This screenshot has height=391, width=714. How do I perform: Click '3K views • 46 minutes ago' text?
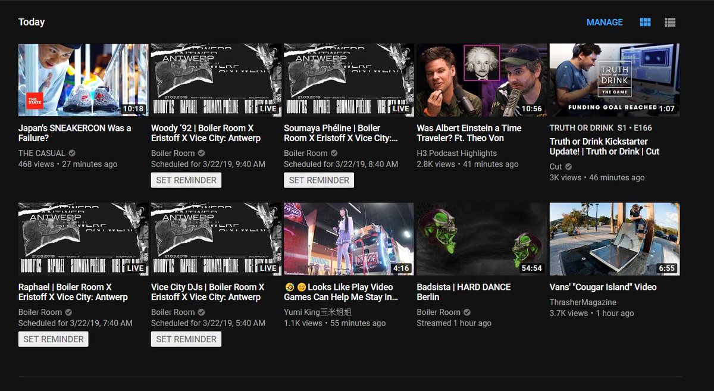tap(597, 177)
